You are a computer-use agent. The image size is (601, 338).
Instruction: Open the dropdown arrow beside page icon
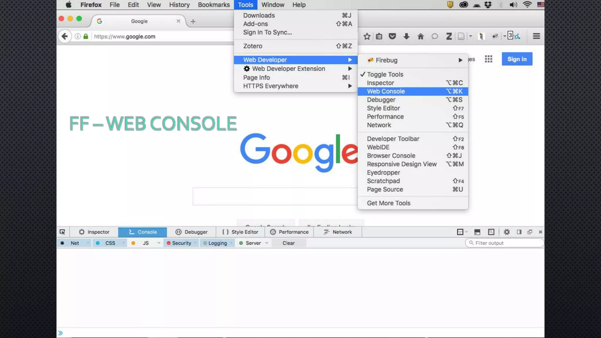point(470,36)
